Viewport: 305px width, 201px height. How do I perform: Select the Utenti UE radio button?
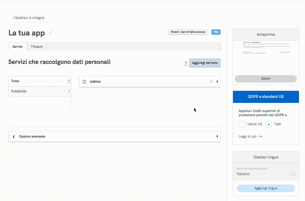point(242,125)
